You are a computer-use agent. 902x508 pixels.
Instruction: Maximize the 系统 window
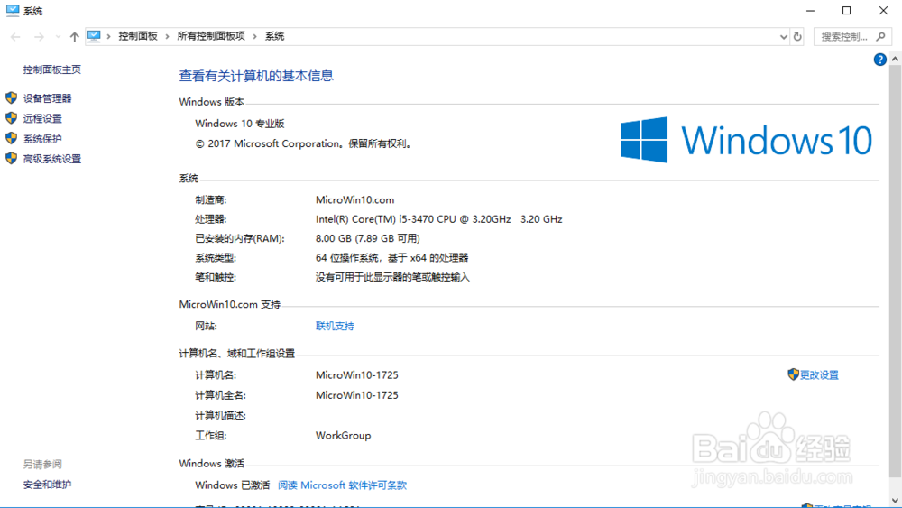pos(847,10)
